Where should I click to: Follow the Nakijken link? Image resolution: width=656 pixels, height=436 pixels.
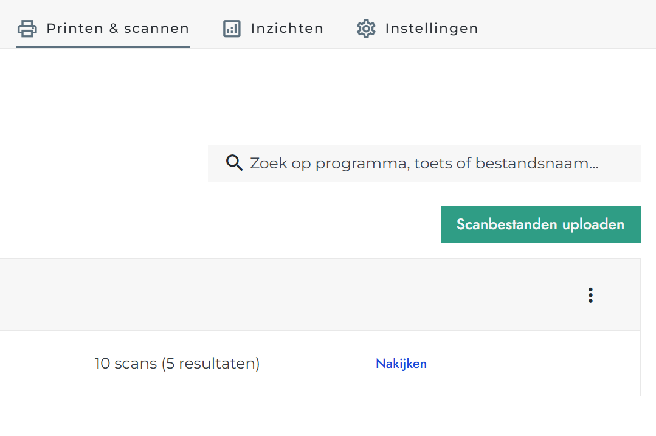pyautogui.click(x=401, y=364)
